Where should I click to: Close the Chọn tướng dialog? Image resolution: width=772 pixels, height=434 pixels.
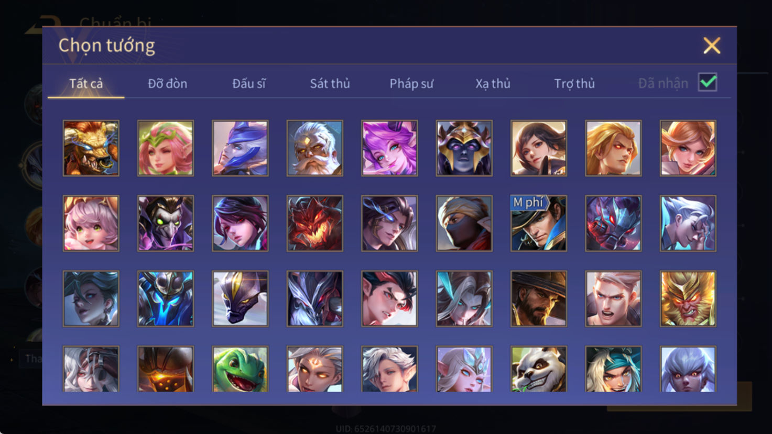click(x=712, y=46)
